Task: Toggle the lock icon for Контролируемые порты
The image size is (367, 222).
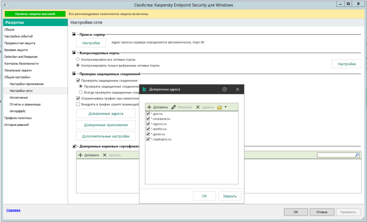Action: tap(74, 53)
